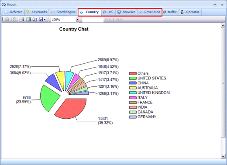Click the lavender GERMANY legend swatch
This screenshot has width=227, height=165.
[133, 117]
